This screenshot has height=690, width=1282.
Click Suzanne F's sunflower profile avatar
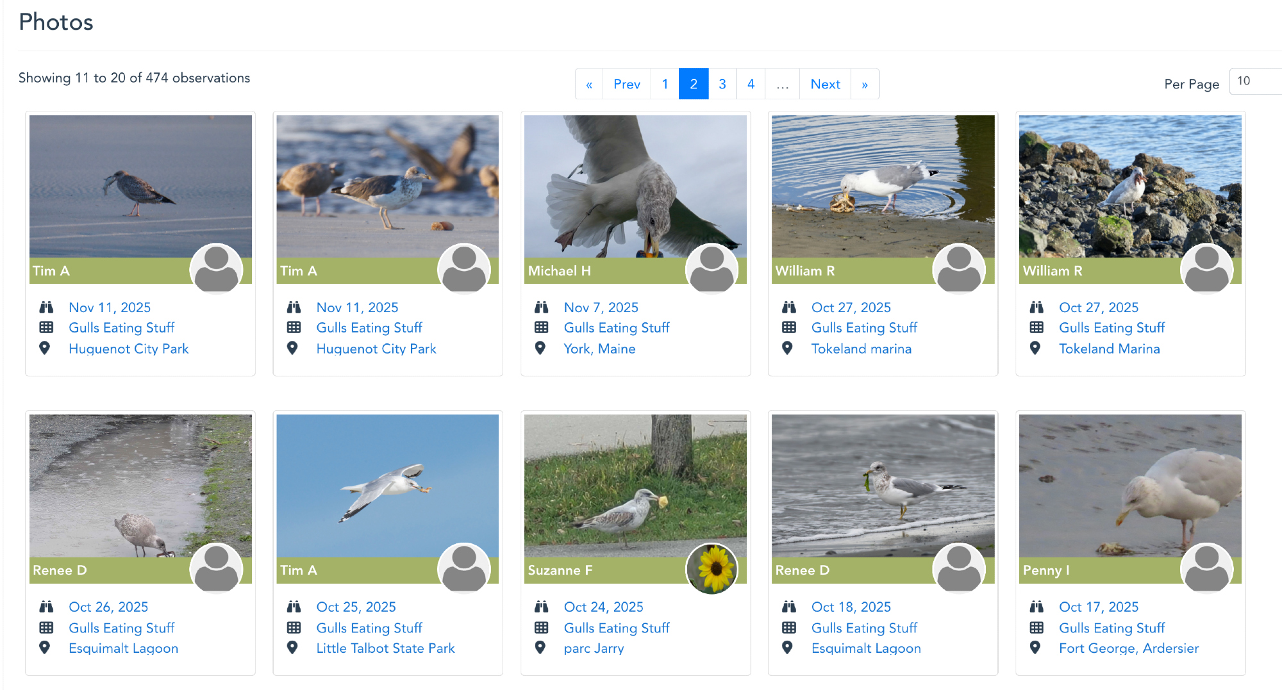coord(712,568)
